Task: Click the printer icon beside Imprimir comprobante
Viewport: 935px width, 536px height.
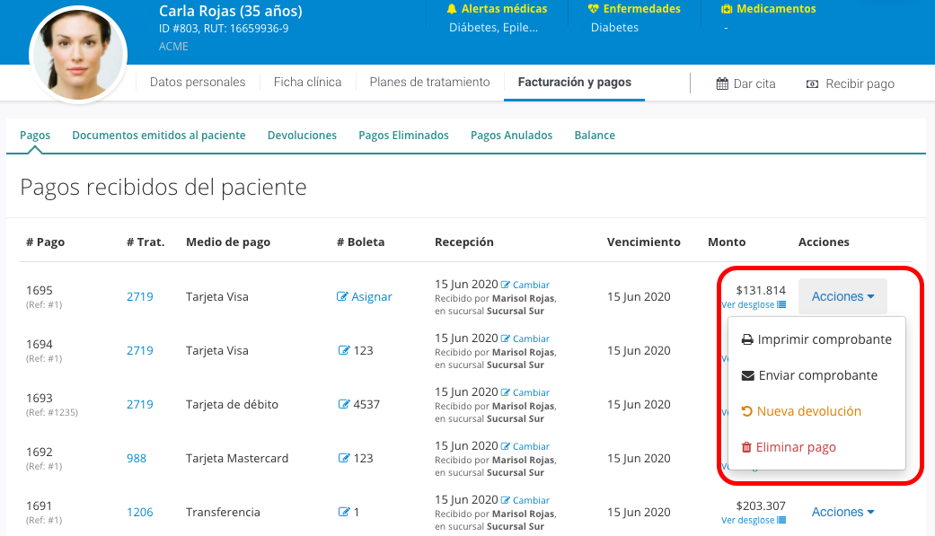Action: (746, 339)
